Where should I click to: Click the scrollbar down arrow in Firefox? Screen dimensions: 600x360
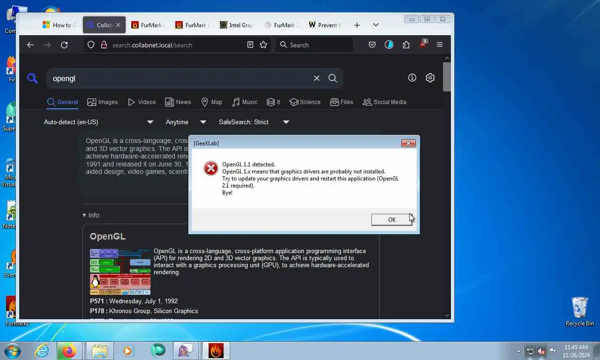coord(447,315)
